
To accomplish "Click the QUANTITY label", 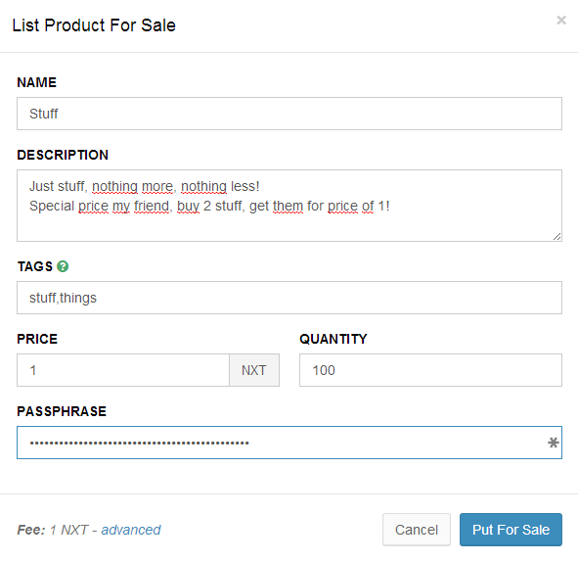I will [333, 339].
